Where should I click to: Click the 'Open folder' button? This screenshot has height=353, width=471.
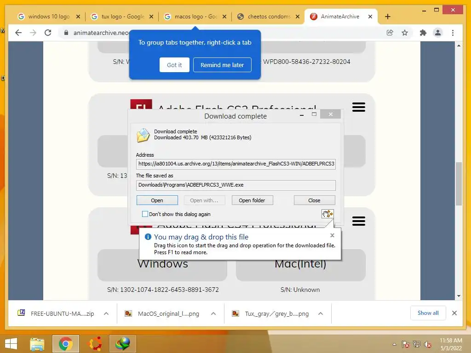(252, 200)
